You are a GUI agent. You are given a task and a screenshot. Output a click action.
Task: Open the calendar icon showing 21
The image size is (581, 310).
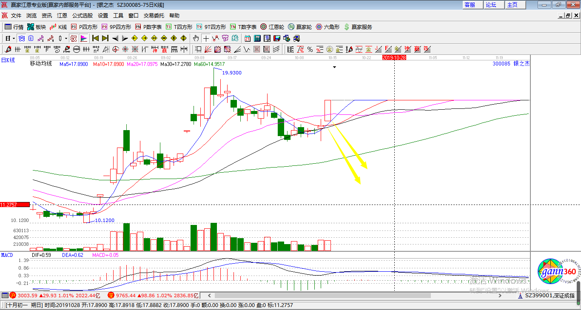248,38
